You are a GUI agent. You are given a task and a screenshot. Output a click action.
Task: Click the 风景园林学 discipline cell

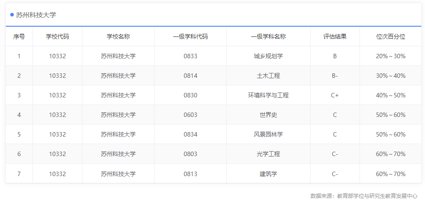click(x=268, y=134)
